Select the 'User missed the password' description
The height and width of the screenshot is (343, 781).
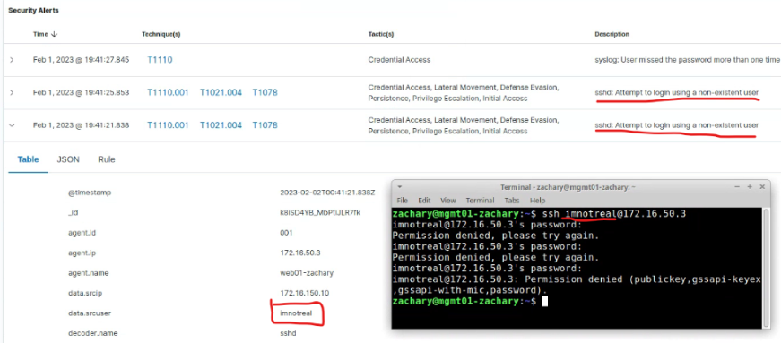click(x=687, y=60)
